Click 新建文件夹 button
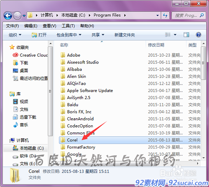Screen dimensions: 209x187 (125, 35)
